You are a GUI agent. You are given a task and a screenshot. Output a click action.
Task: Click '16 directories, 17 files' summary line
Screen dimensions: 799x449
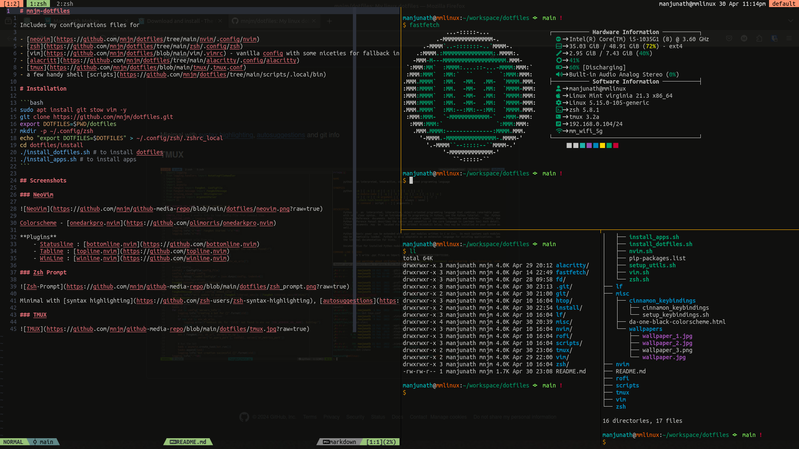click(x=643, y=421)
